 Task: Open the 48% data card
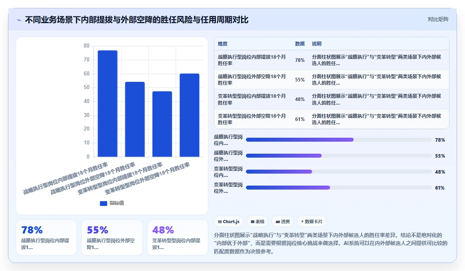177,237
